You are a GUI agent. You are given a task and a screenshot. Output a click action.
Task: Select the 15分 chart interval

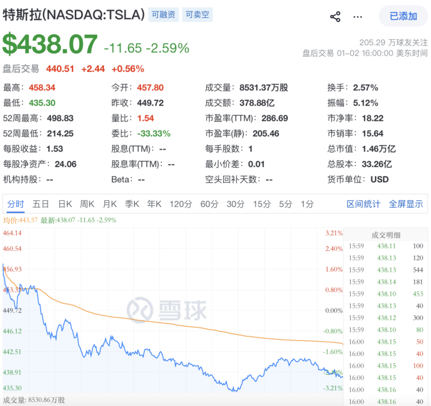[262, 204]
